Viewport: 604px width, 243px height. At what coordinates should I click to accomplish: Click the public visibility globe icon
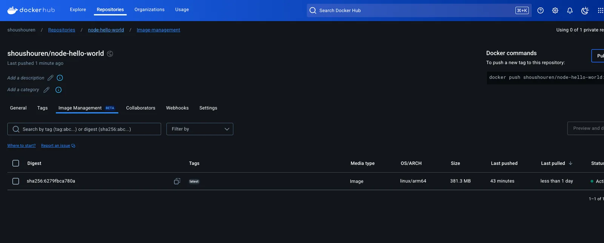pyautogui.click(x=110, y=54)
